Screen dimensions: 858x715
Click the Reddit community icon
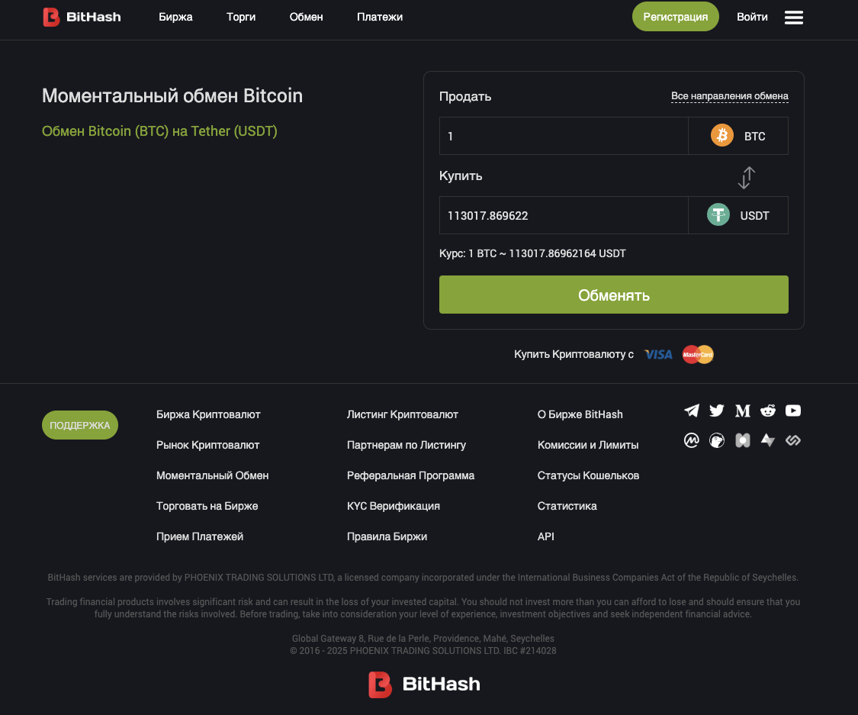point(767,411)
